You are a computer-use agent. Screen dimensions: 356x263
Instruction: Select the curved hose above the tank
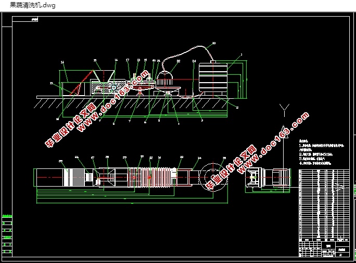pyautogui.click(x=188, y=56)
